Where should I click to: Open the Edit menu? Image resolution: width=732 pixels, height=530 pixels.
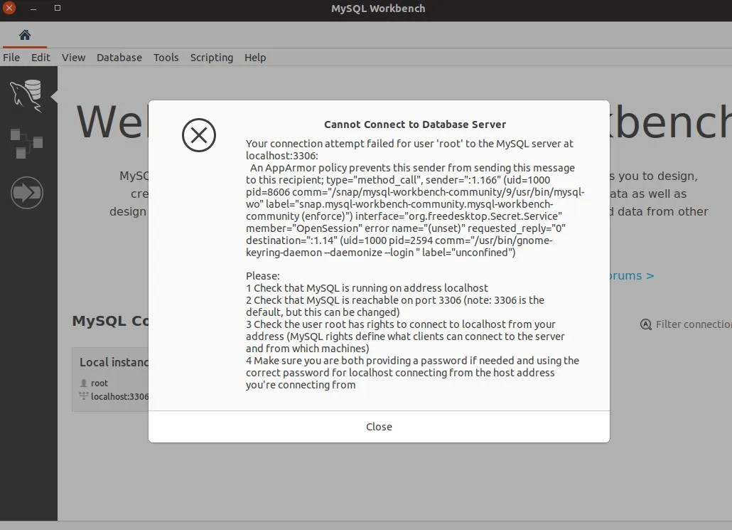41,58
